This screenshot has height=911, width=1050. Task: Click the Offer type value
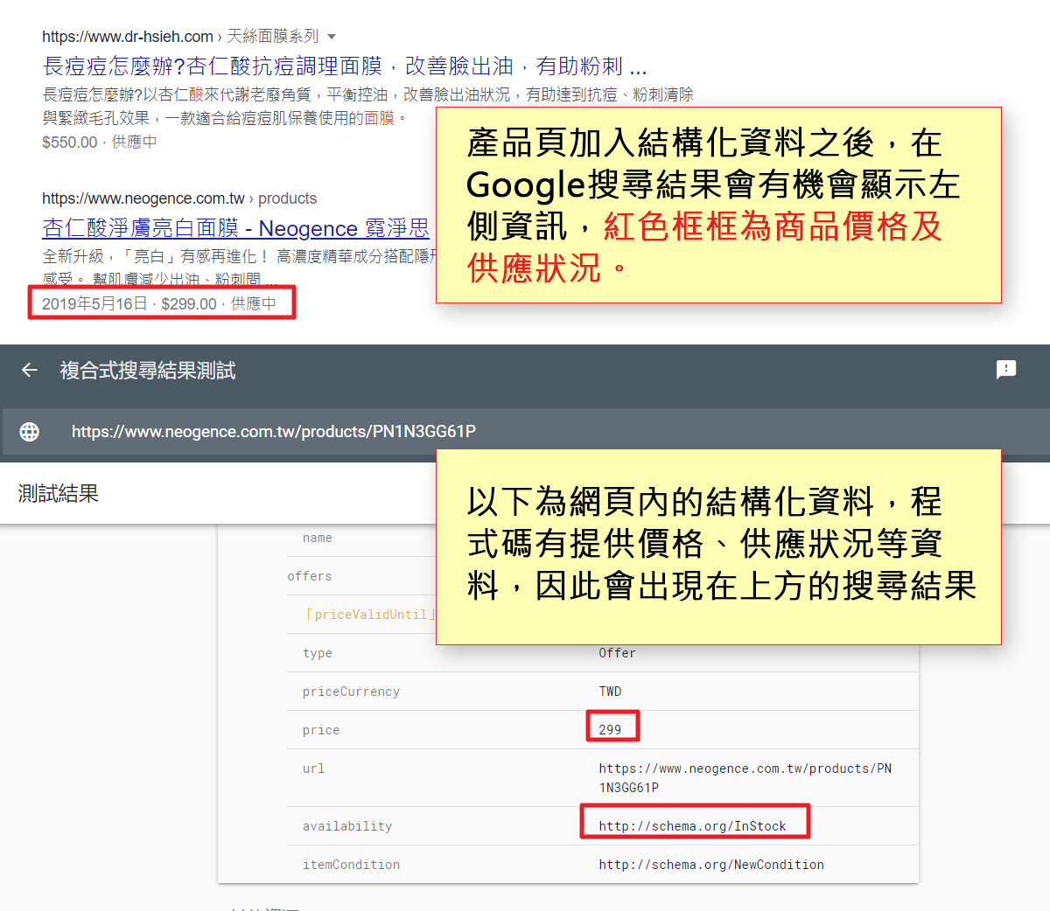coord(617,653)
